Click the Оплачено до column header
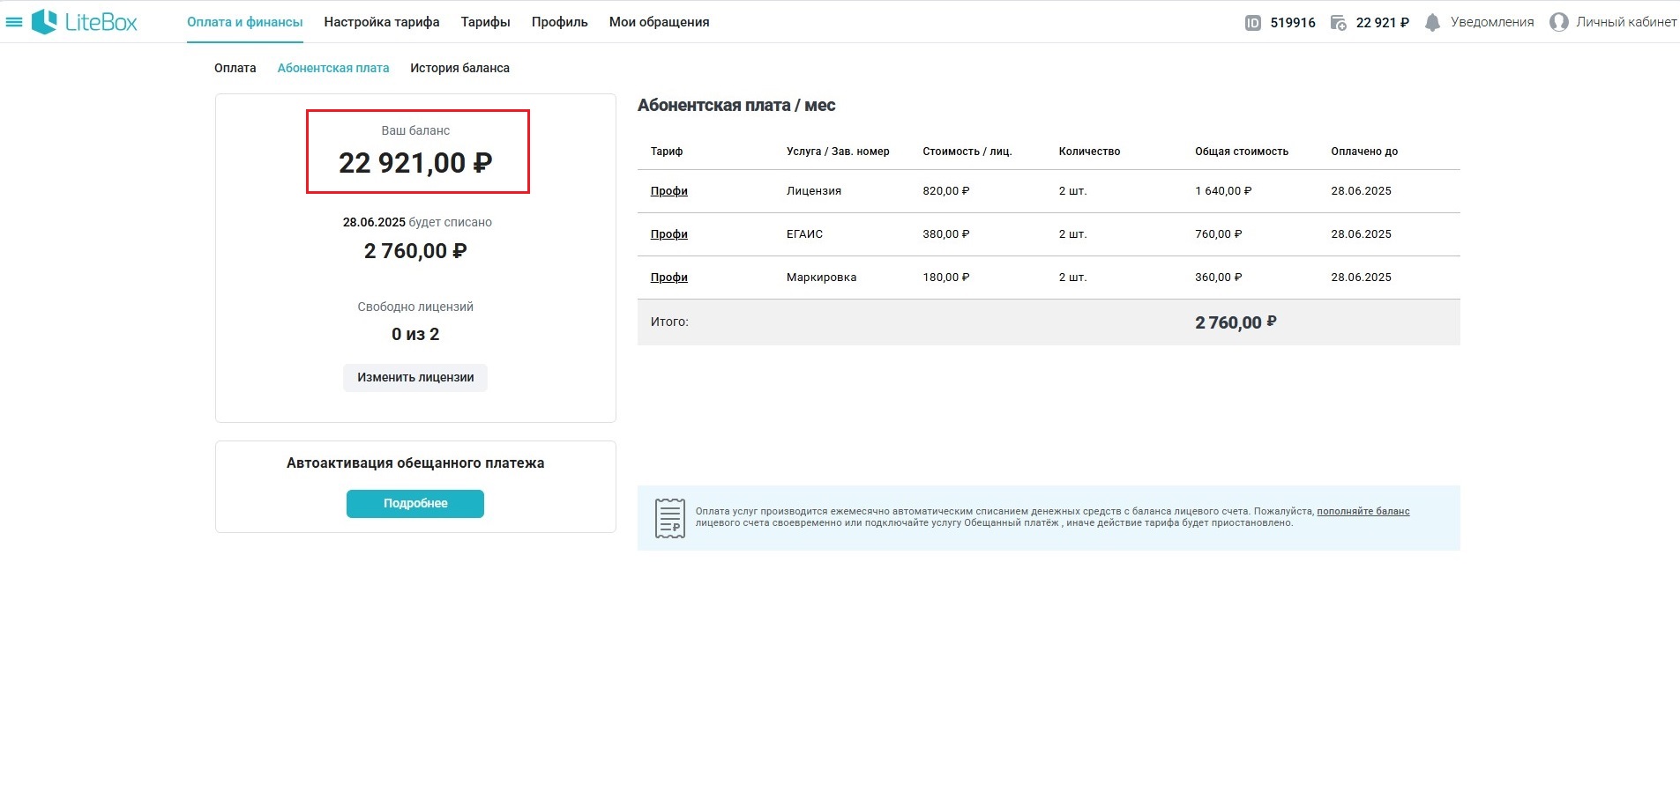The height and width of the screenshot is (792, 1680). 1364,152
